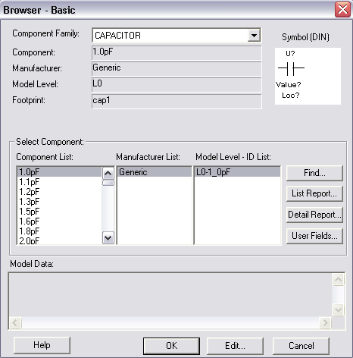Click Model Data scroll down arrow
This screenshot has width=353, height=358.
[338, 309]
